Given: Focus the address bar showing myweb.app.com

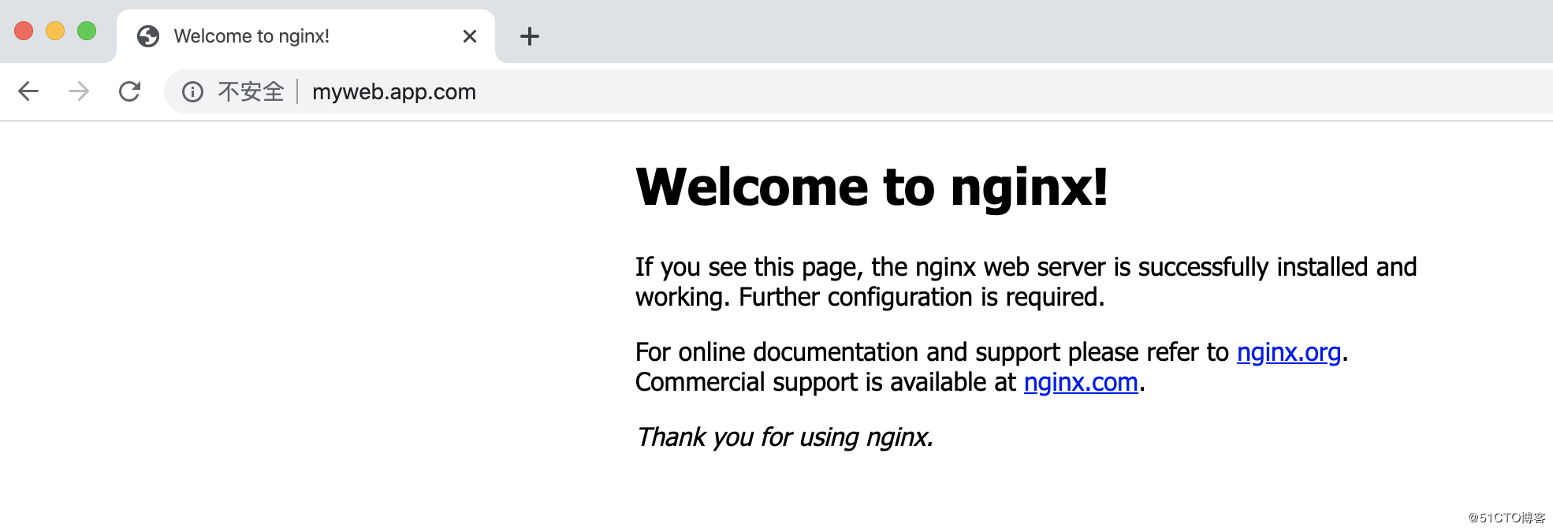Looking at the screenshot, I should point(859,91).
